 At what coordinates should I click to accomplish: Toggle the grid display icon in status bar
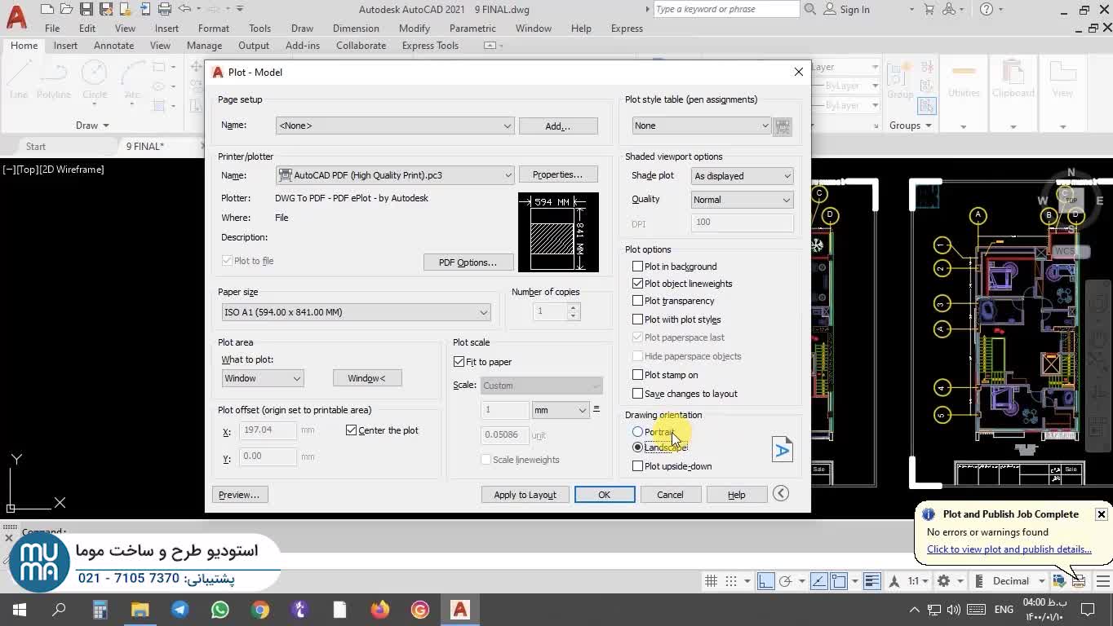[711, 581]
